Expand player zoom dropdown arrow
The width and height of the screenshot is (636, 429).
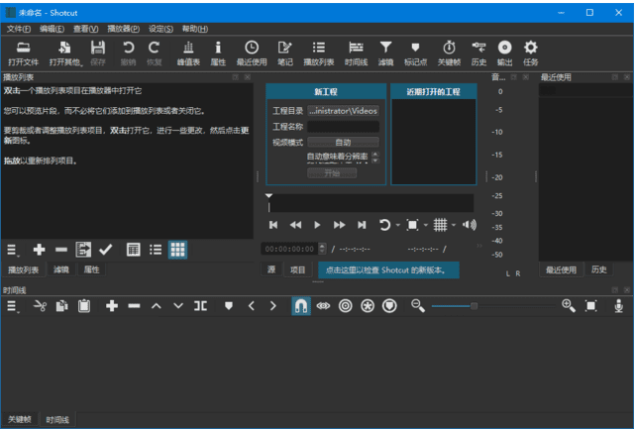[426, 225]
